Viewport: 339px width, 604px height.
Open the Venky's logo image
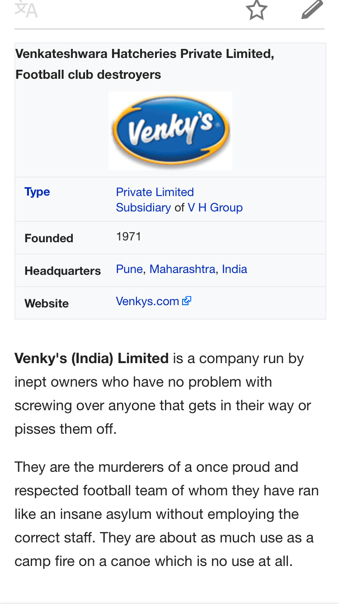pyautogui.click(x=170, y=130)
